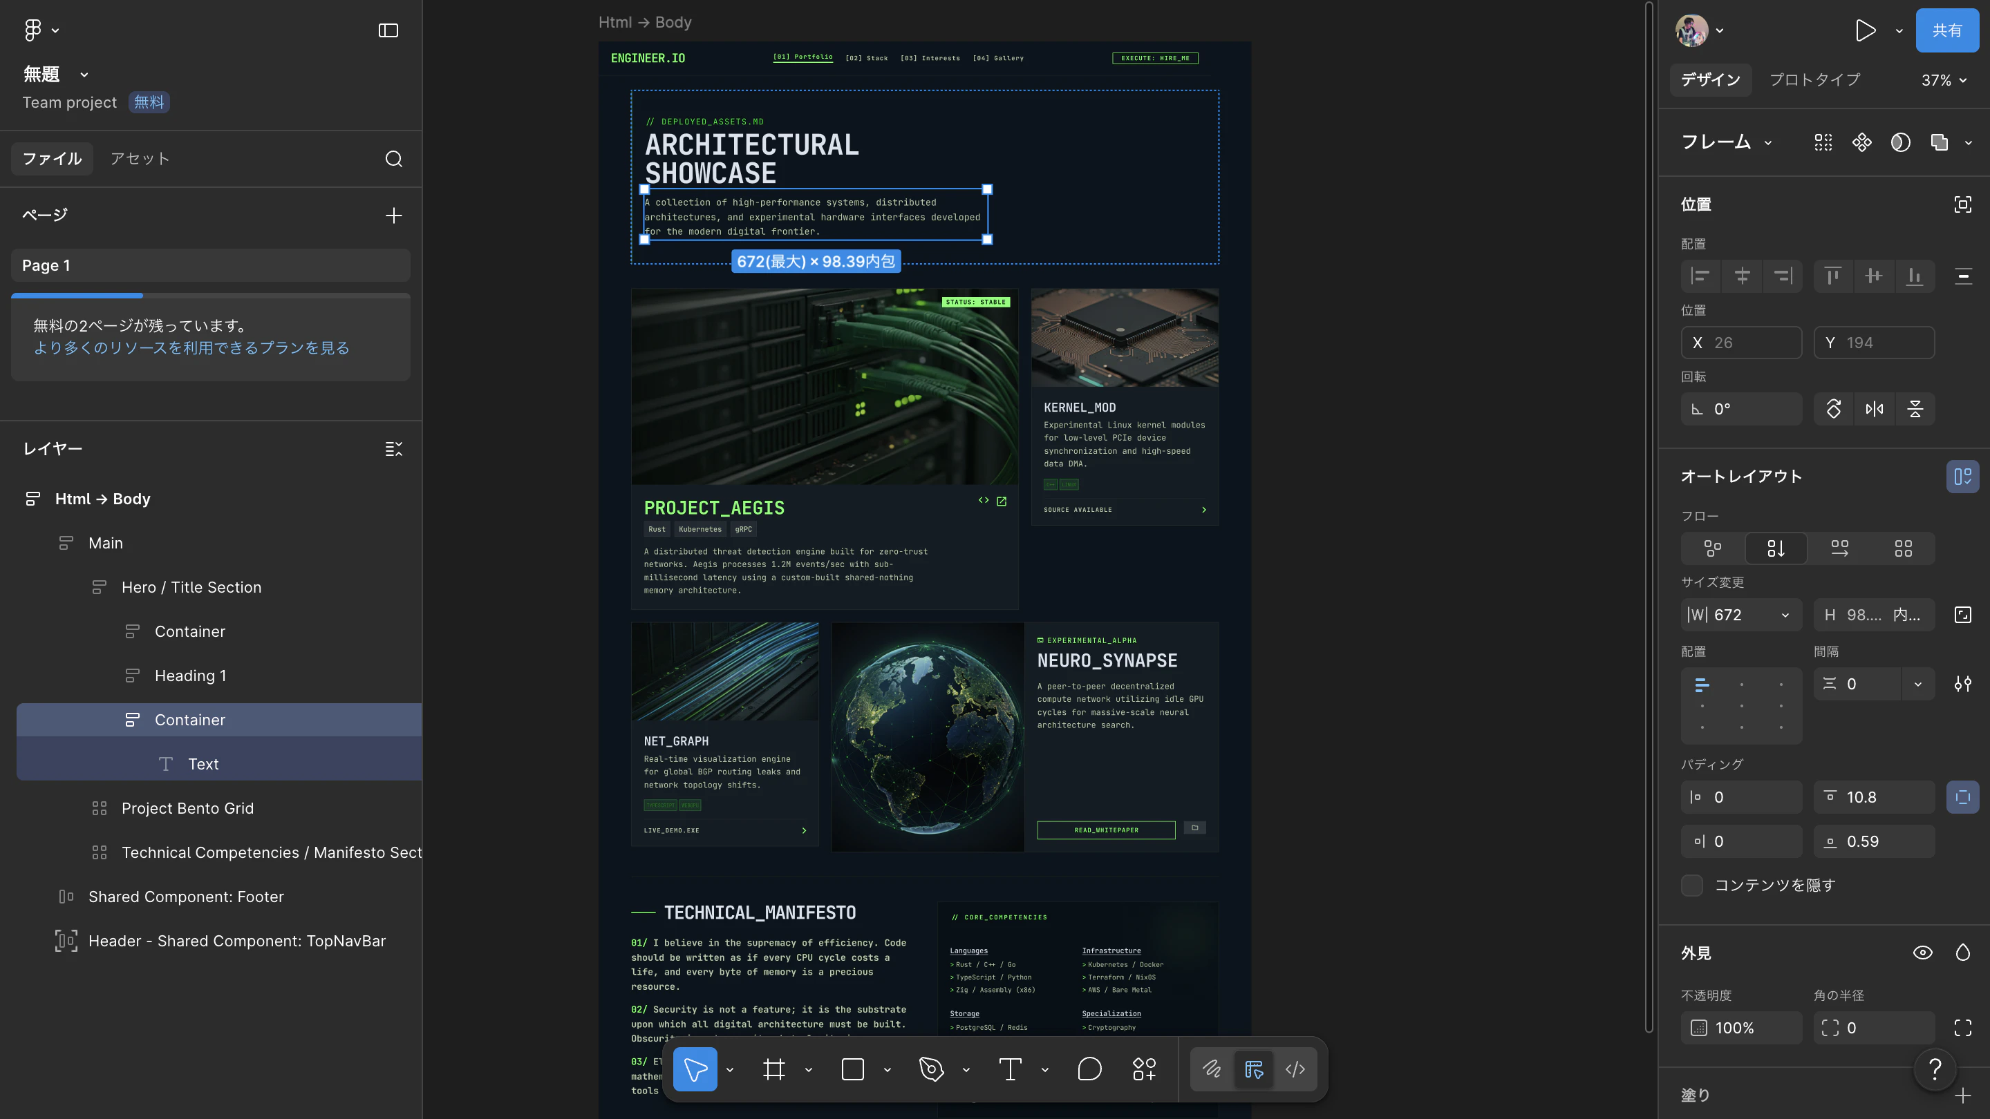Expand the 無題 file name dropdown
This screenshot has width=1990, height=1119.
pyautogui.click(x=84, y=75)
